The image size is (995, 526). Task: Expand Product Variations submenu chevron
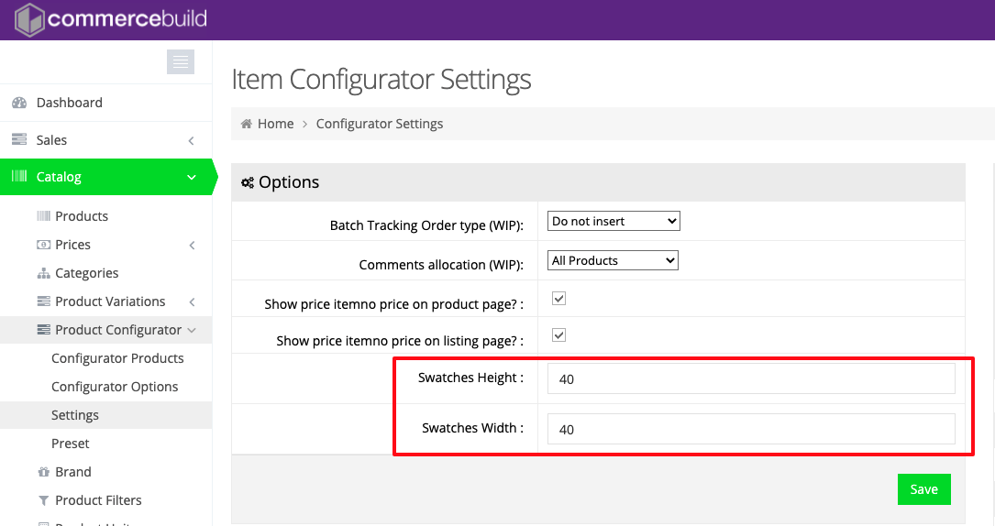click(192, 302)
